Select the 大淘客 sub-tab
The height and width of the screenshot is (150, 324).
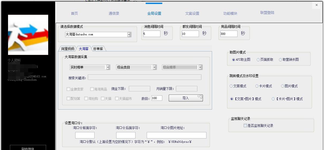click(84, 49)
